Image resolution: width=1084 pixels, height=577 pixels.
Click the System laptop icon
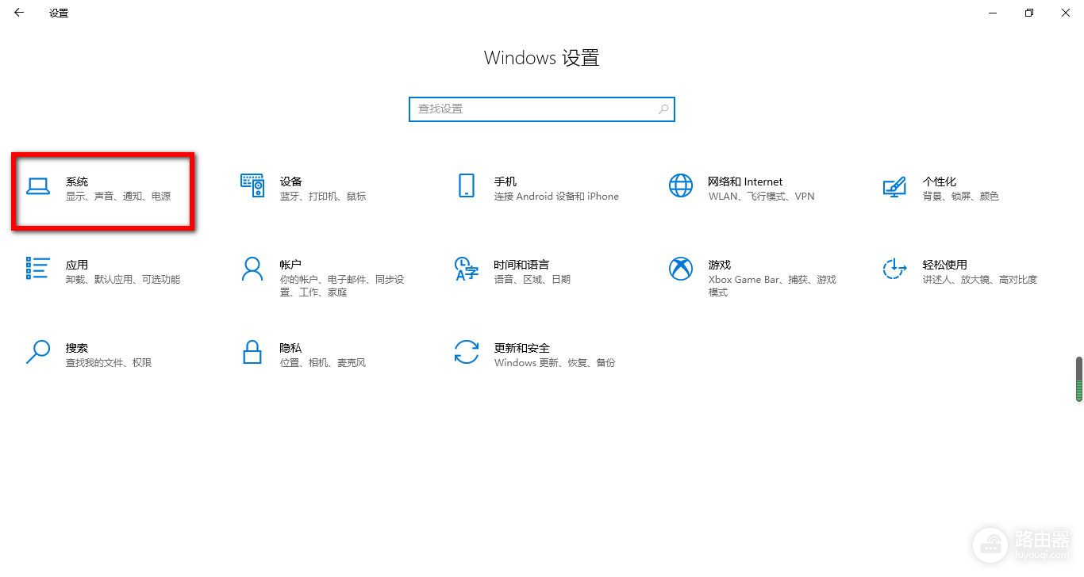(x=37, y=186)
